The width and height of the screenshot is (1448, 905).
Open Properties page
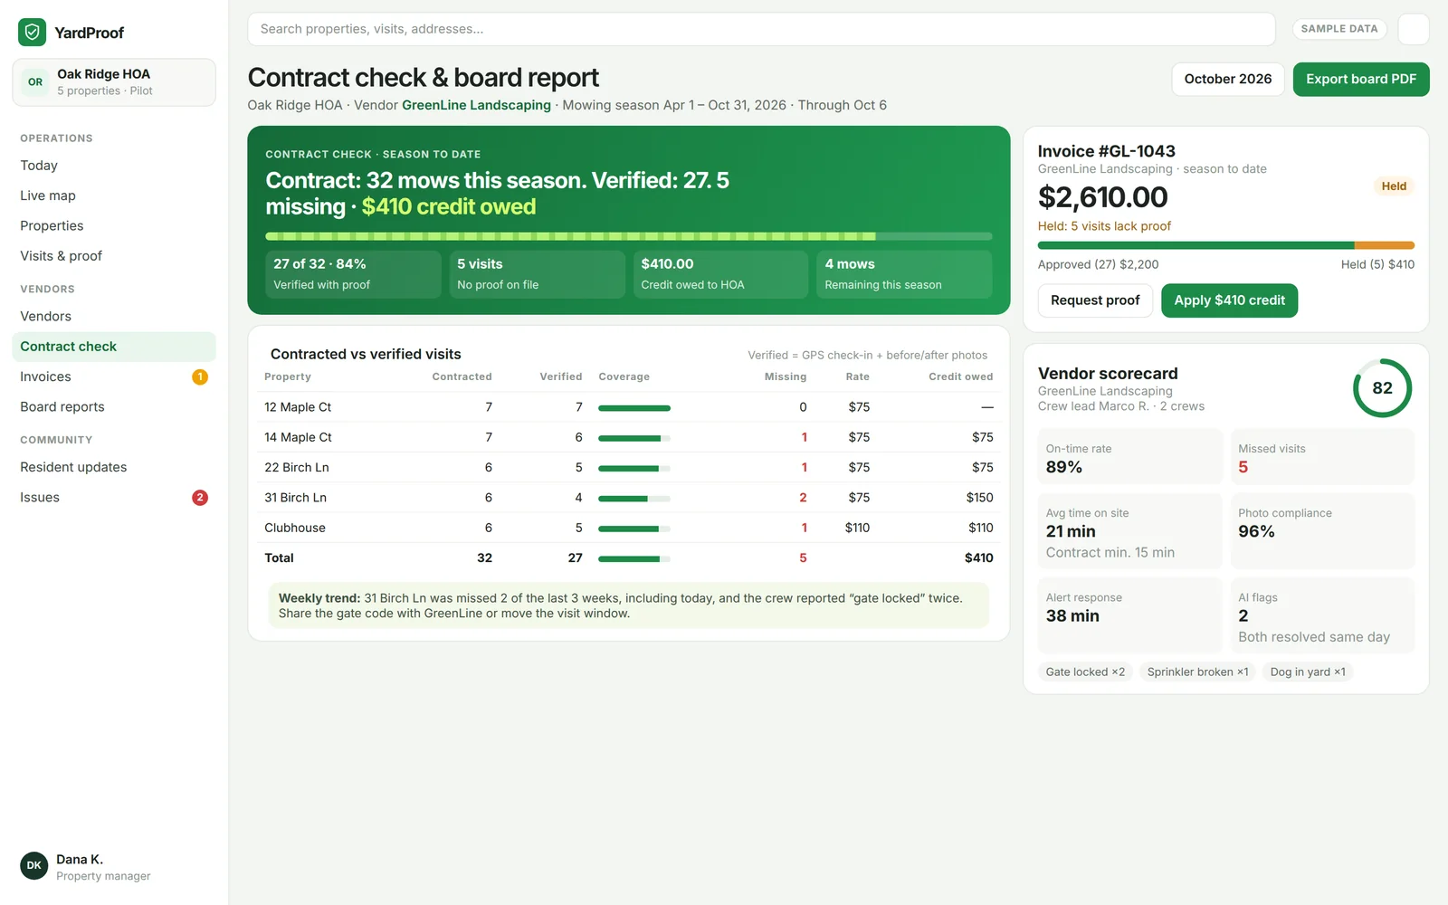tap(114, 225)
